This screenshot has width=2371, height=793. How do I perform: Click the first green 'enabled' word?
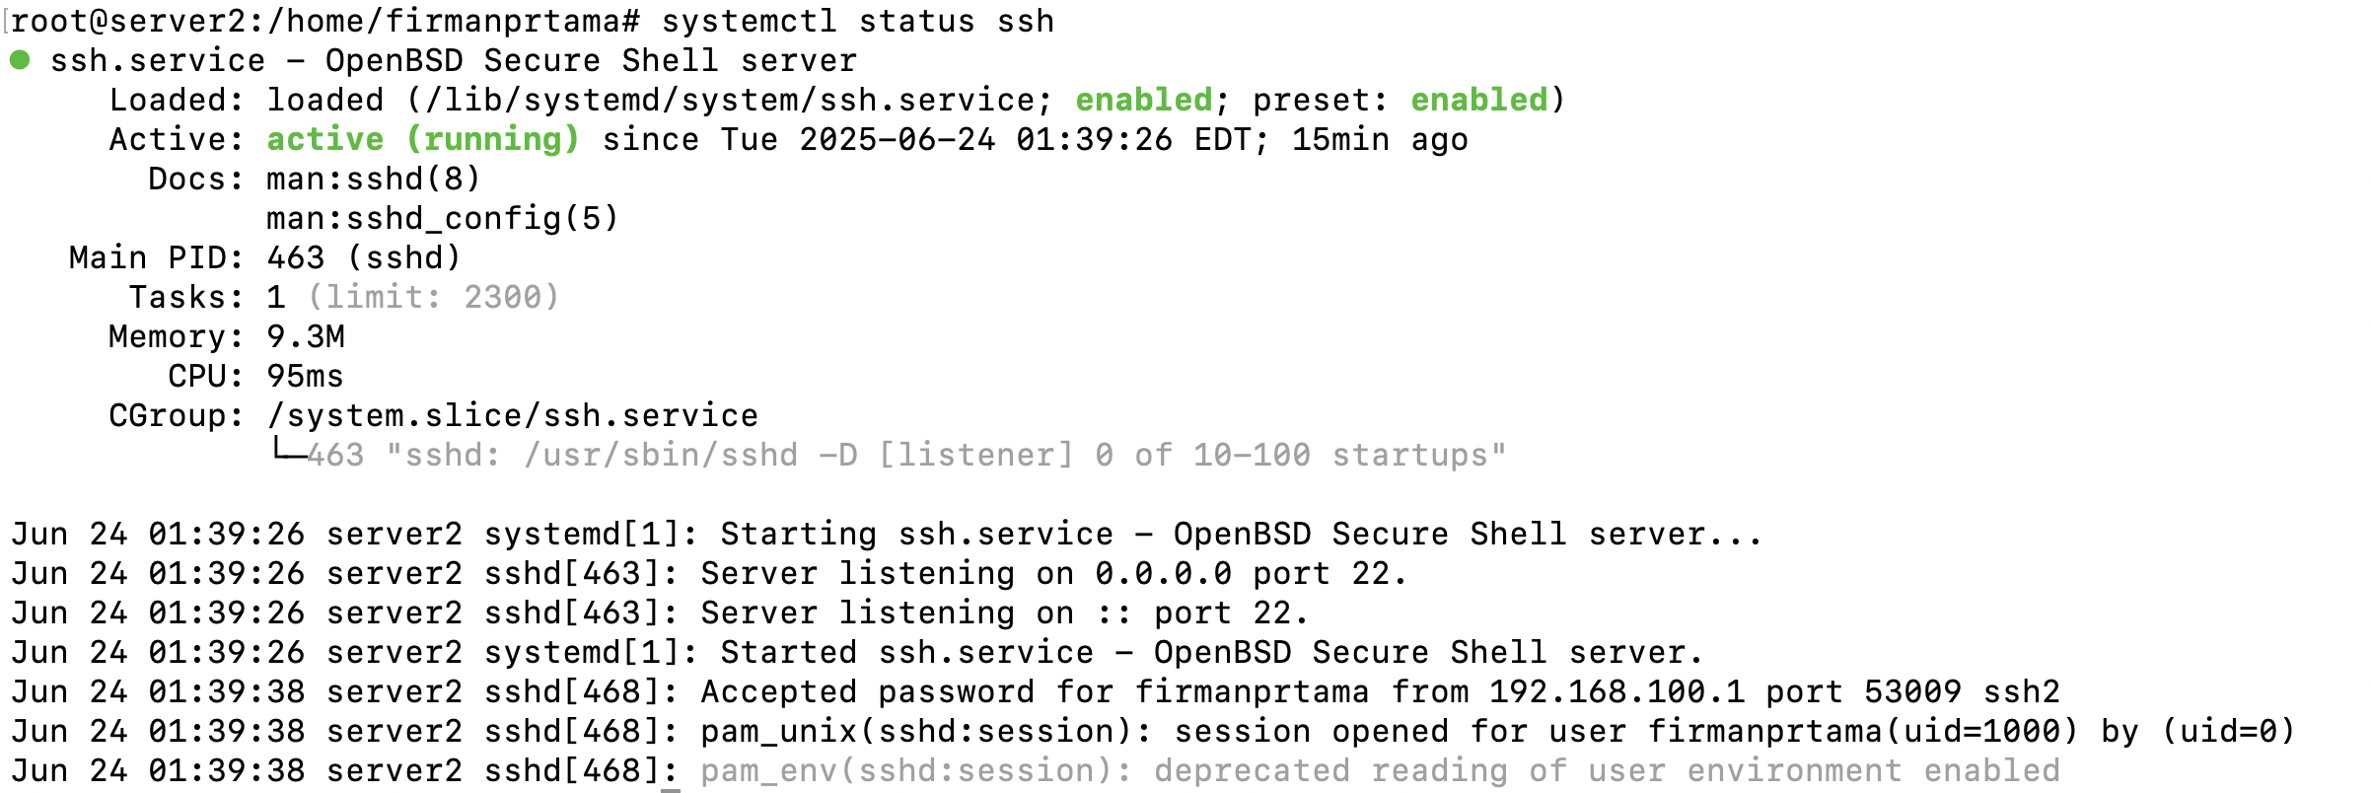click(1144, 100)
